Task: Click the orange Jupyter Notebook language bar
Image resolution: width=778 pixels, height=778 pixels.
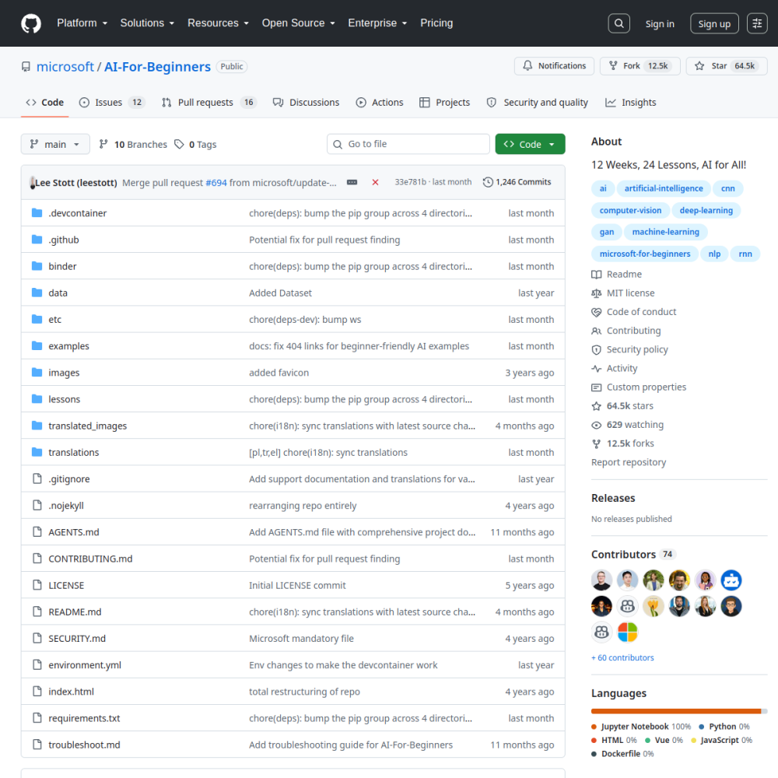Action: click(676, 711)
